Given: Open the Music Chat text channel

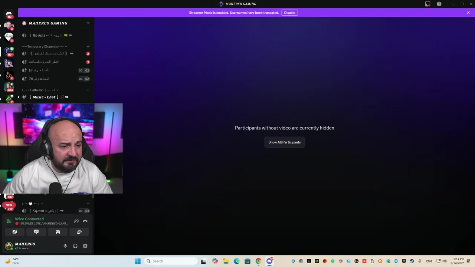Looking at the screenshot, I should click(x=56, y=97).
